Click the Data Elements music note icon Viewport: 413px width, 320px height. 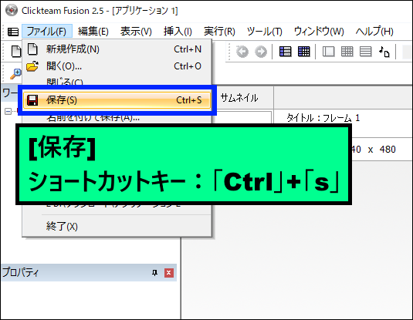click(x=384, y=52)
